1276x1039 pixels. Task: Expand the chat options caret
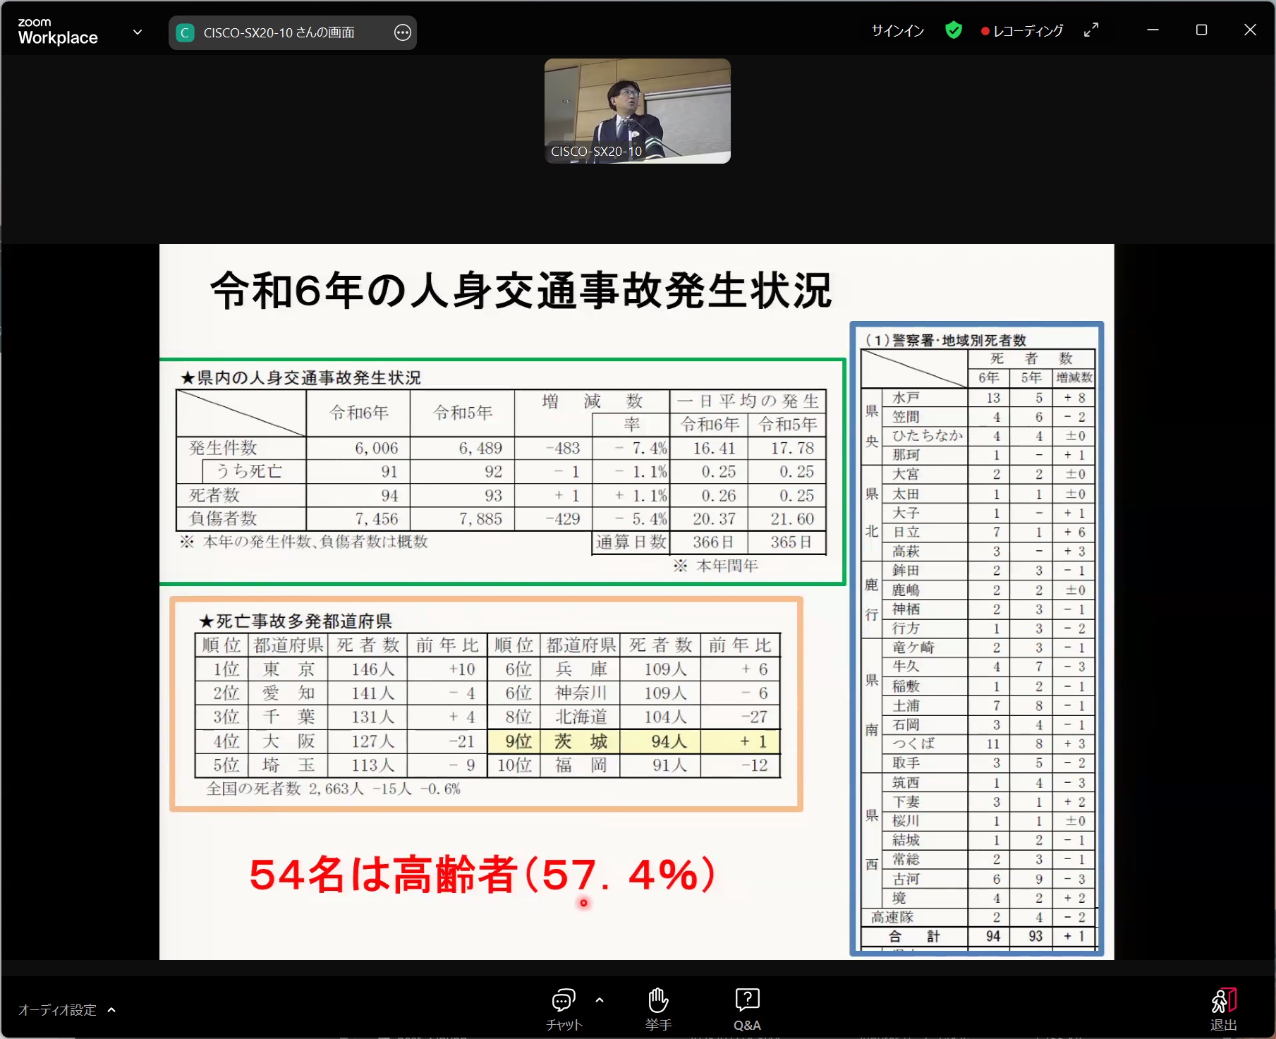coord(600,999)
